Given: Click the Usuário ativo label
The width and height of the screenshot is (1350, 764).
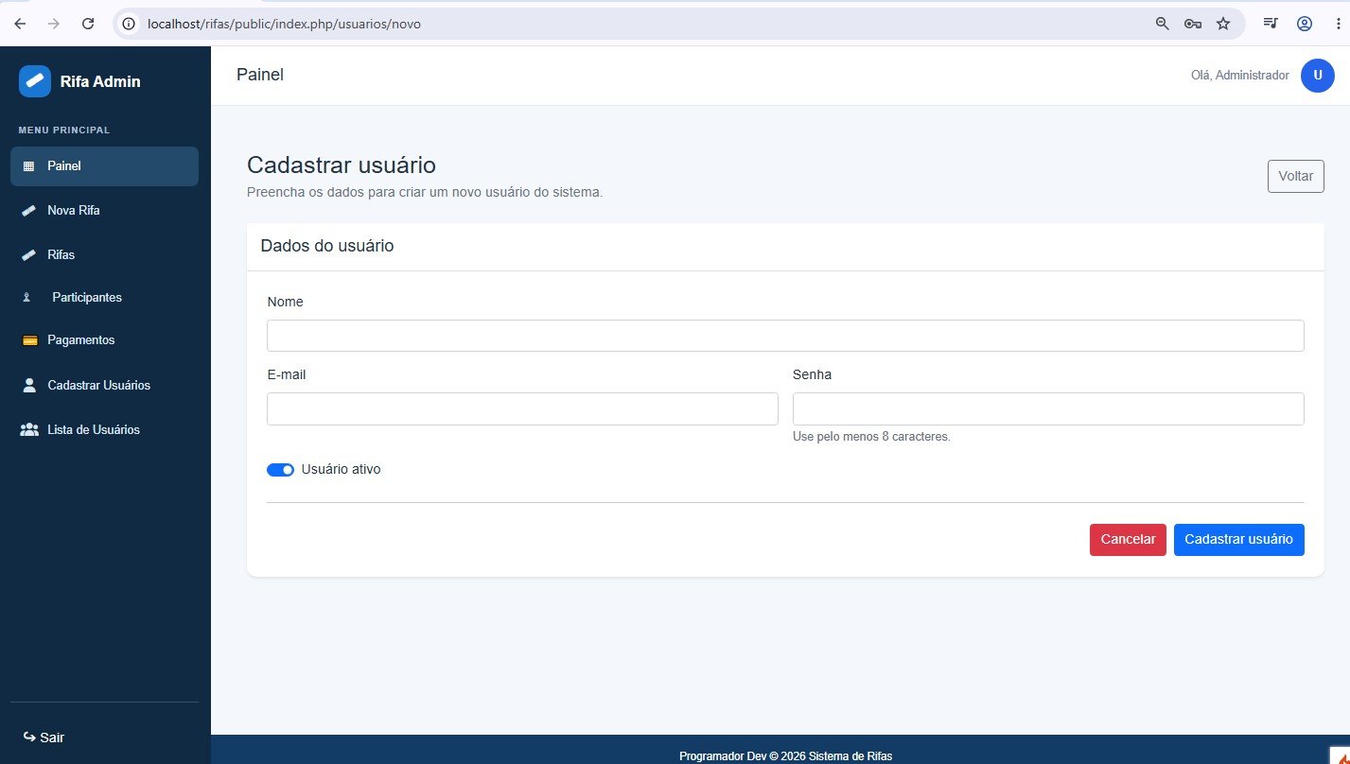Looking at the screenshot, I should pos(341,469).
